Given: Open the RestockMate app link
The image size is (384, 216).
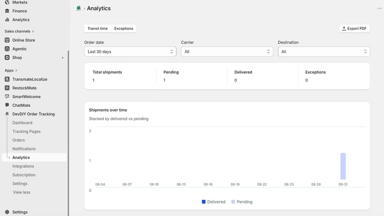Looking at the screenshot, I should point(24,88).
